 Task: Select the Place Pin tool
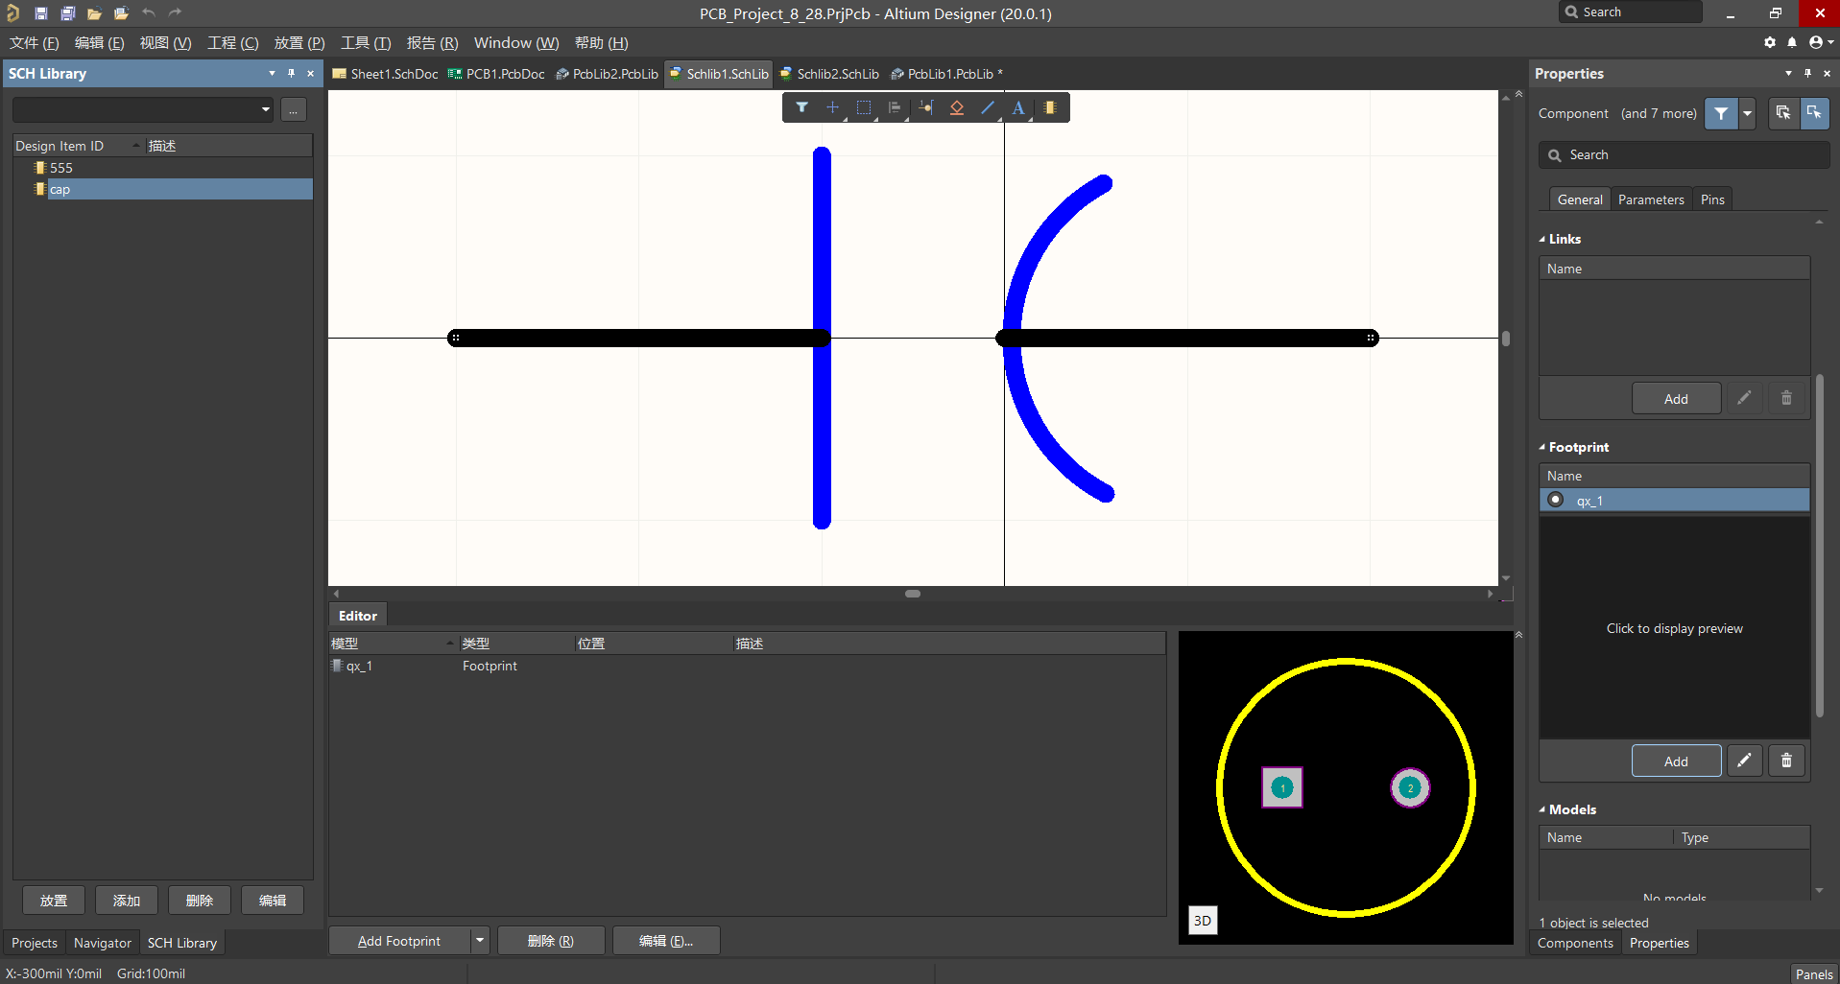pos(926,107)
